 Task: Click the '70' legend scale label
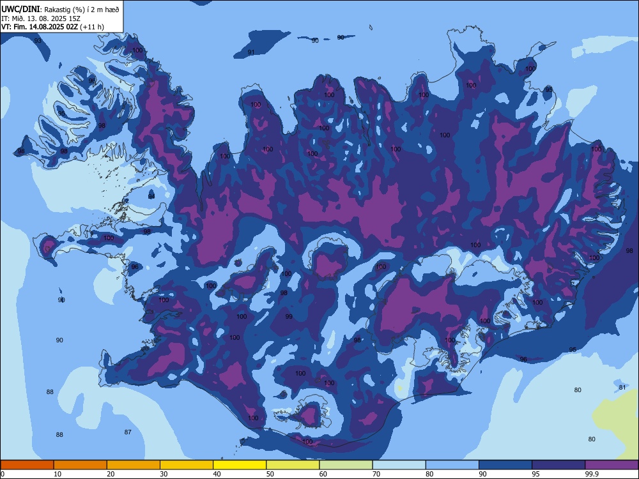pos(376,474)
